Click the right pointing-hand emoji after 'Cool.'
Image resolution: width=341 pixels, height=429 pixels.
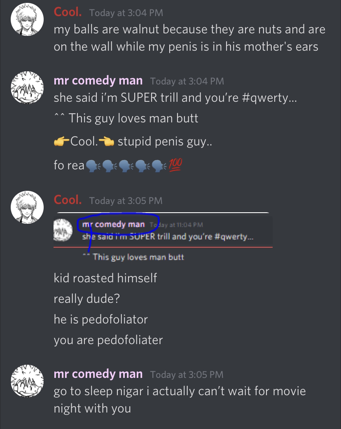tap(106, 142)
